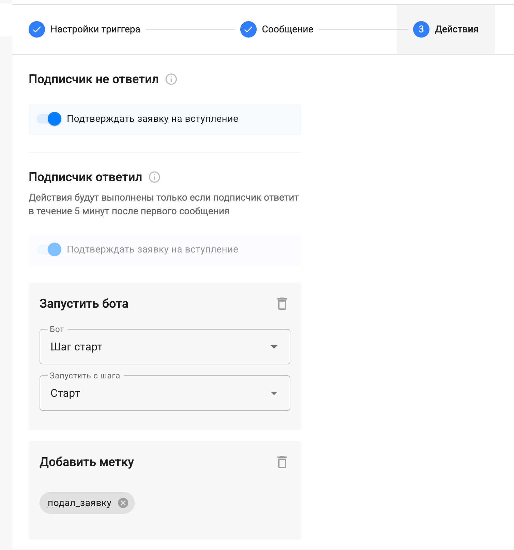Open the info tooltip next to "Подписчик ответил"
Image resolution: width=514 pixels, height=550 pixels.
tap(155, 177)
